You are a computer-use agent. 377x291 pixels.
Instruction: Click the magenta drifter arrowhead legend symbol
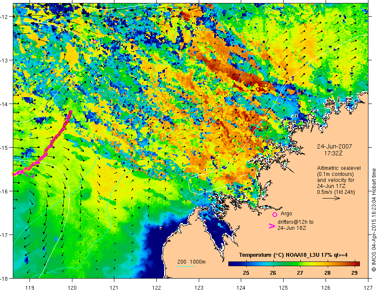click(272, 226)
